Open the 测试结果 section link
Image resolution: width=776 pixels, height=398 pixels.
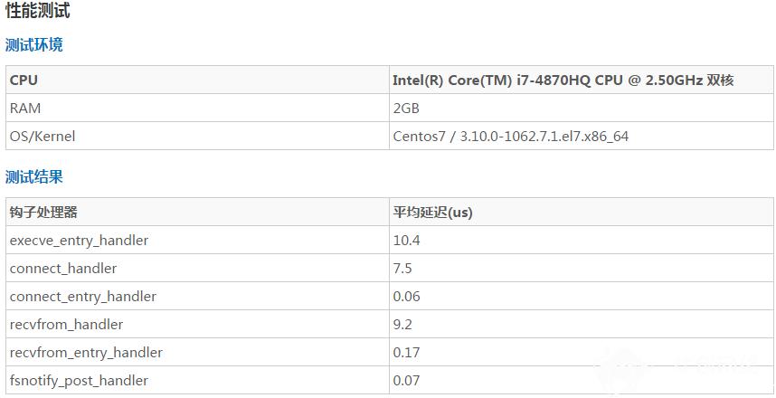tap(34, 176)
